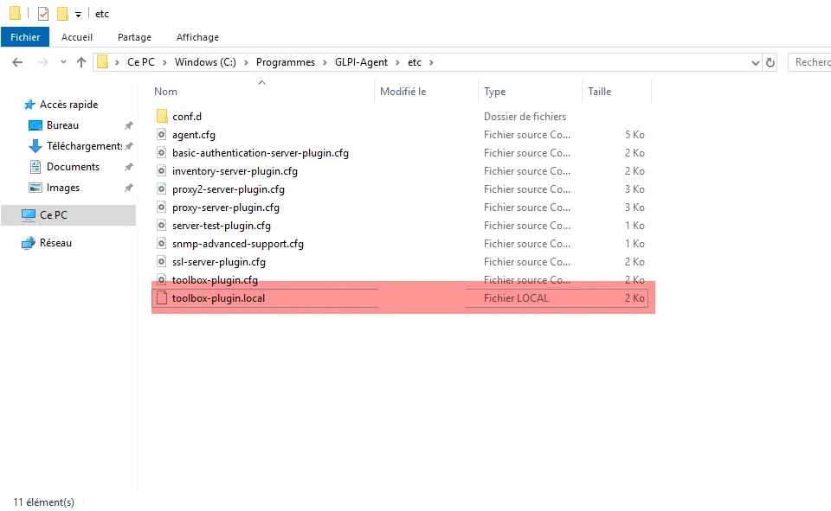The width and height of the screenshot is (831, 511).
Task: Open the conf.d folder icon
Action: 161,117
